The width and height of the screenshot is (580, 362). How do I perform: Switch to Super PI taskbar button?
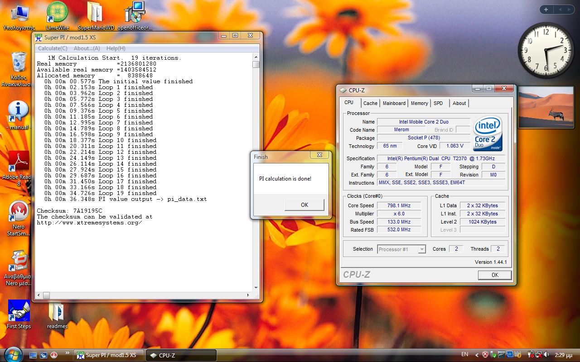109,355
